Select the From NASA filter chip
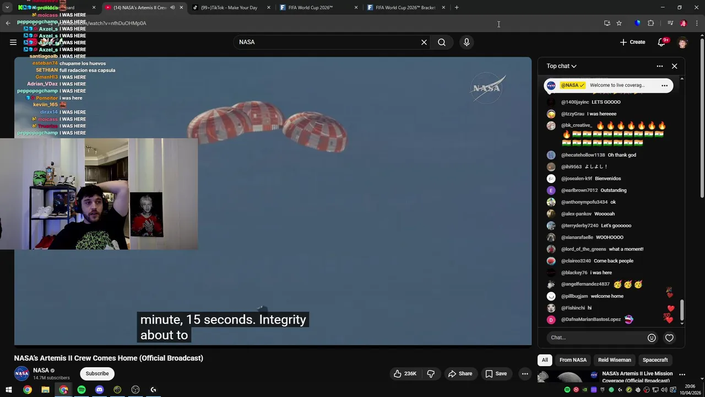 tap(573, 360)
